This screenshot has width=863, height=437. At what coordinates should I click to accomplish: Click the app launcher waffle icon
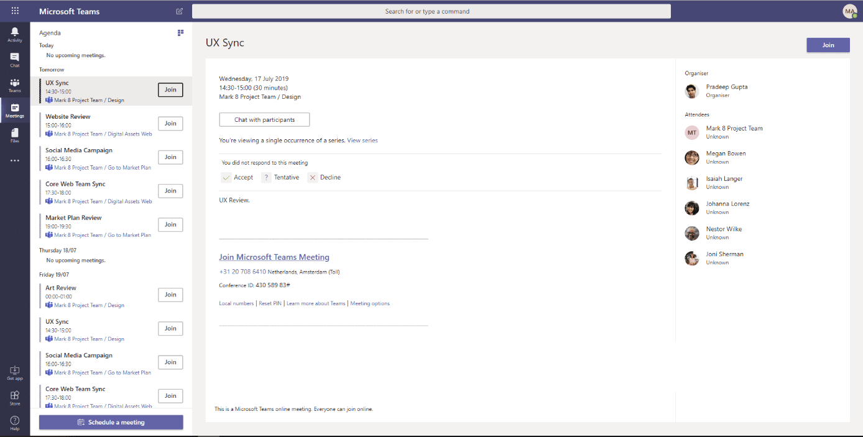click(15, 11)
